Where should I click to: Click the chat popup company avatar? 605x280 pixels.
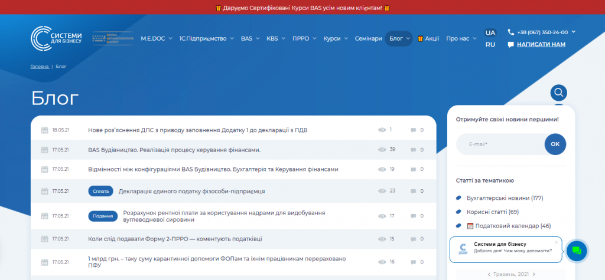(x=463, y=249)
